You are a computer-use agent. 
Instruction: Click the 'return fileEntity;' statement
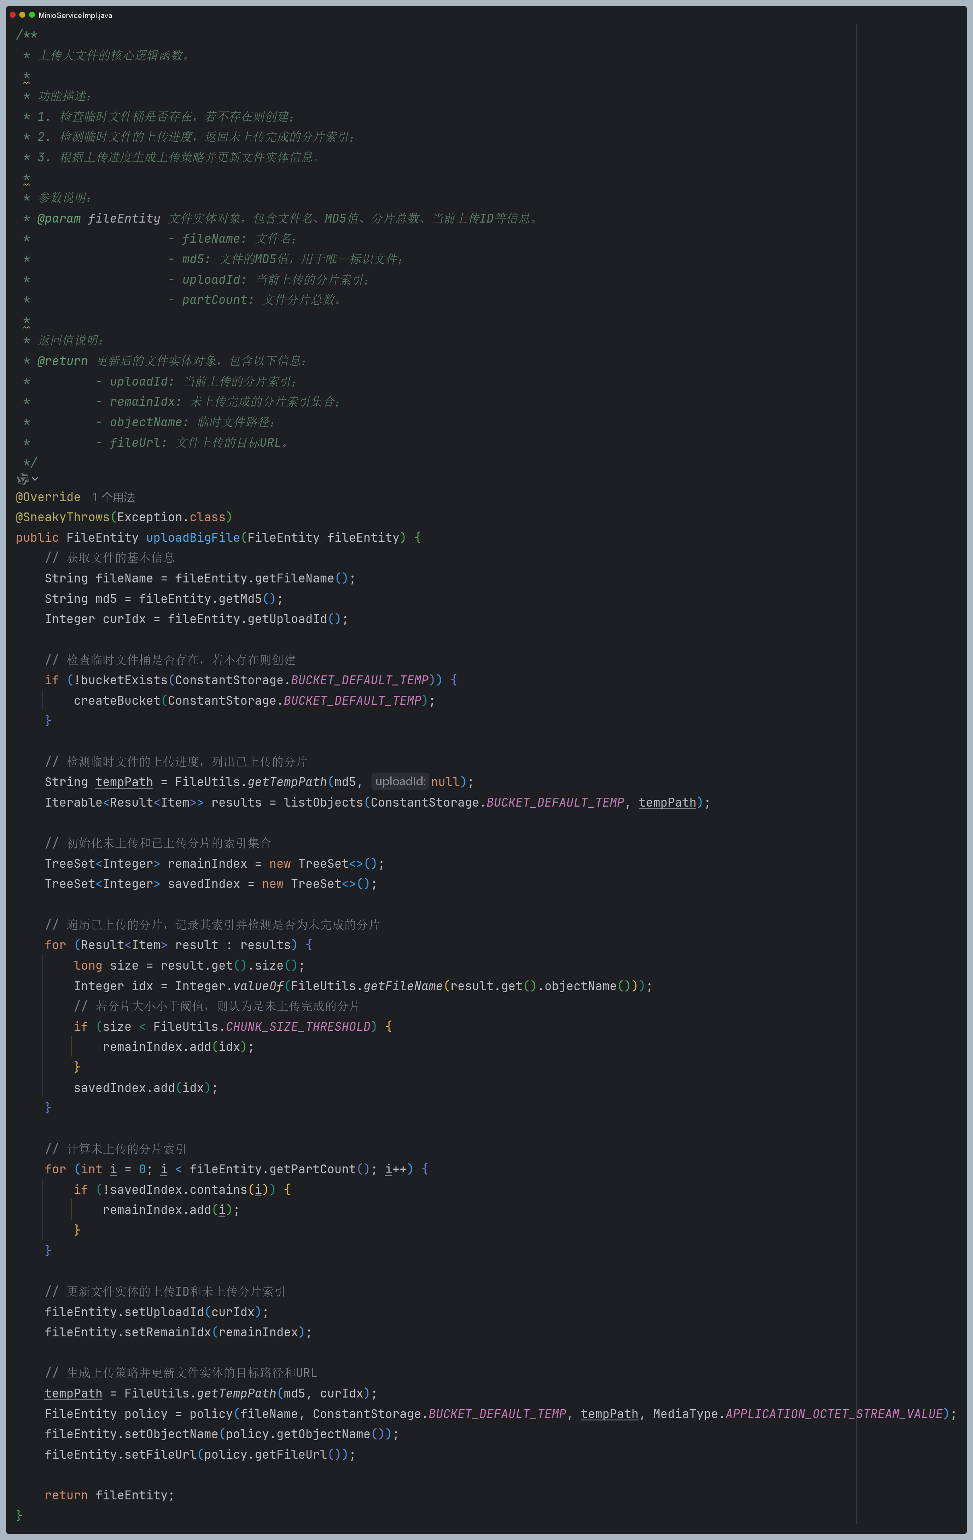click(109, 1495)
